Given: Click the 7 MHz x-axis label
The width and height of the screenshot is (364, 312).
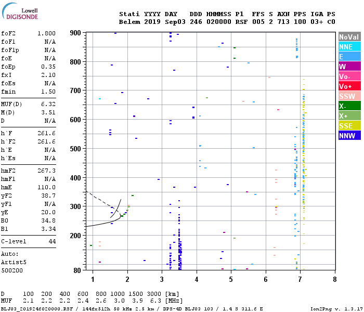Looking at the screenshot, I should point(300,279).
